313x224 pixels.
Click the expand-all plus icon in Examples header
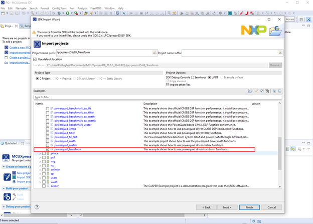click(274, 91)
